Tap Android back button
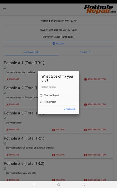Screen dimensions: 117x188 [84, 185]
